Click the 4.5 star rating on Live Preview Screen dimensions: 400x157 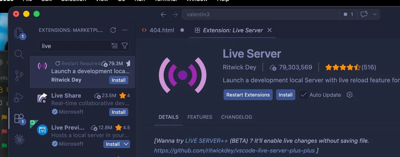(x=123, y=127)
